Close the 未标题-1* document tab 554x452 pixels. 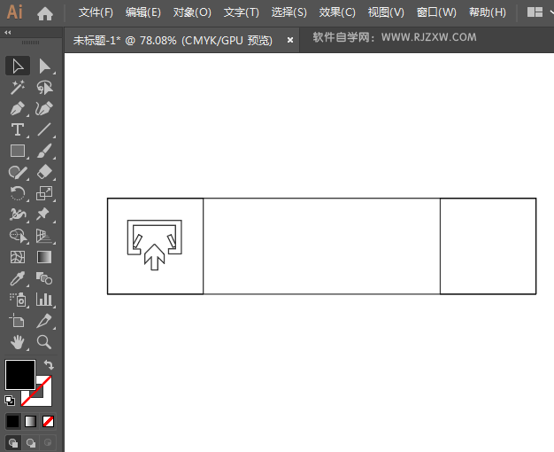tap(290, 41)
